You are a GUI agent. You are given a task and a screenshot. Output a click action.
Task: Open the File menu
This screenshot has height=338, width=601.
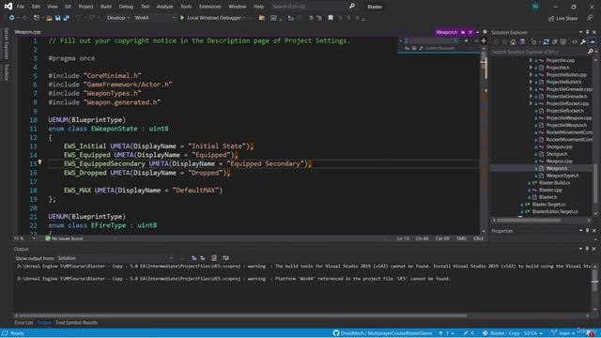click(x=21, y=7)
